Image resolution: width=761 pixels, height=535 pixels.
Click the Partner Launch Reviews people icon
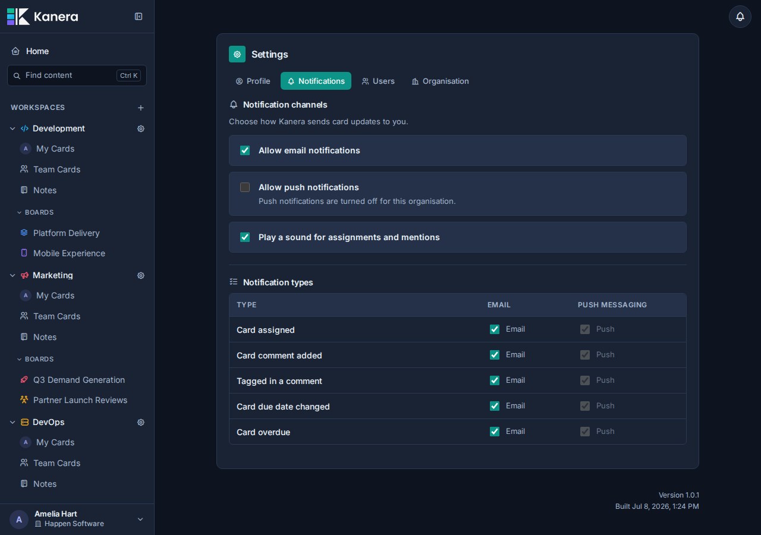coord(24,400)
